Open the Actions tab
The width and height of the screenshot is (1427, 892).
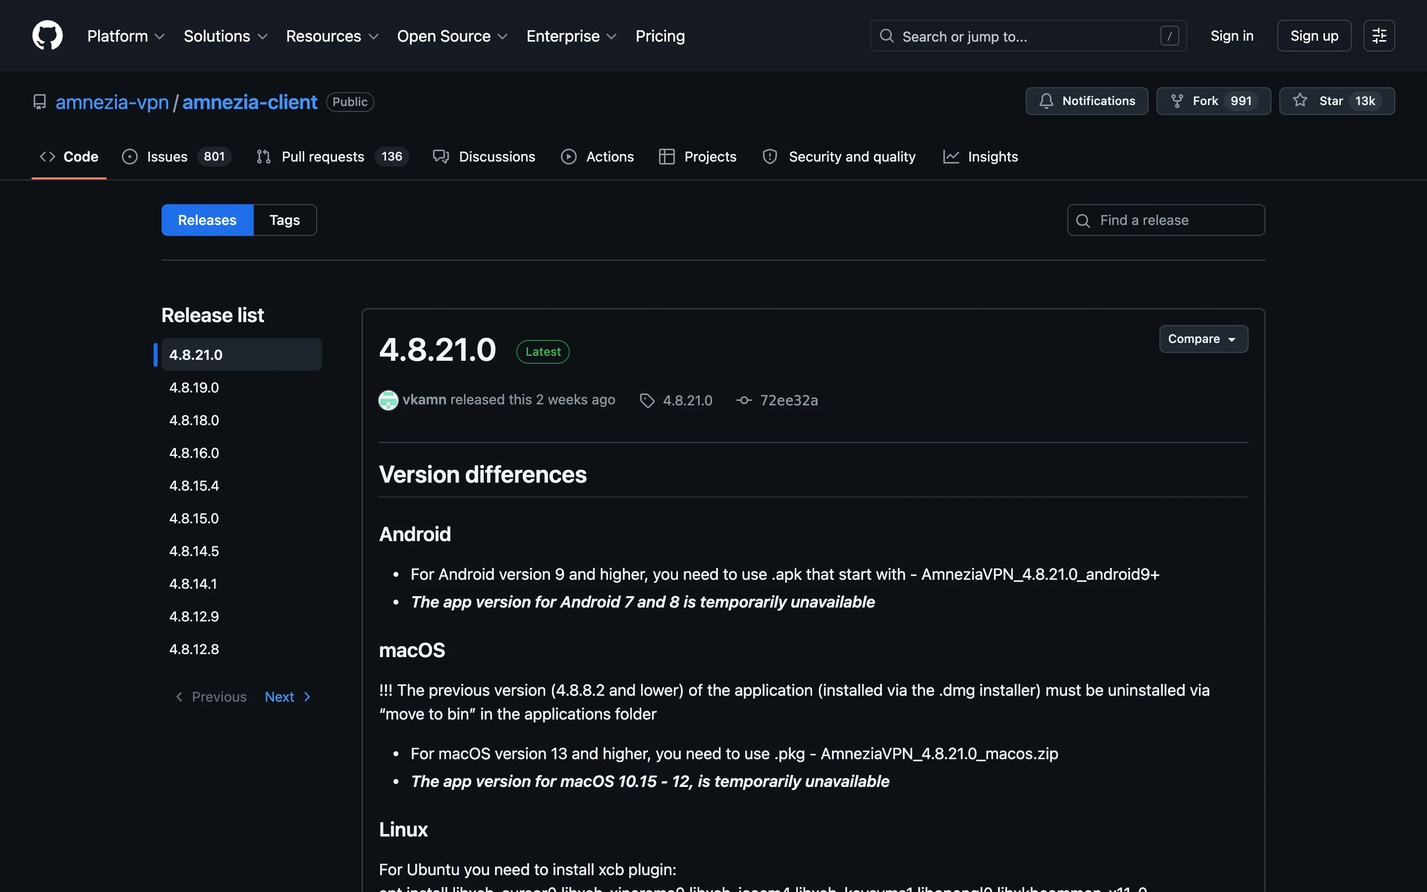pos(598,156)
